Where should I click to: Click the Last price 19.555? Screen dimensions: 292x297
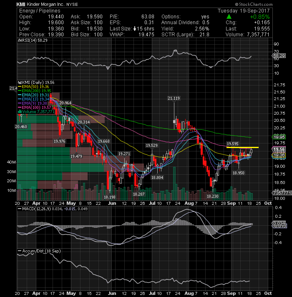coord(262,29)
